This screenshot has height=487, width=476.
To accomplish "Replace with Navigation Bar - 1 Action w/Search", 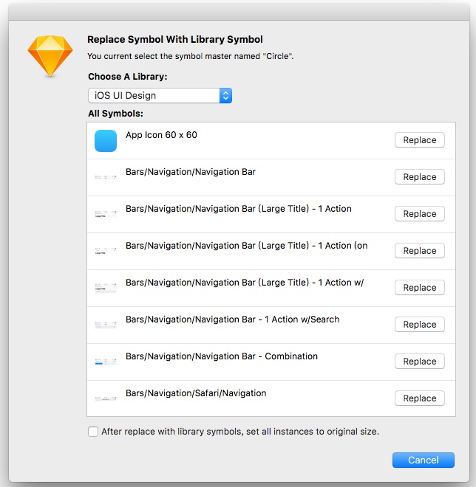I will coord(420,325).
